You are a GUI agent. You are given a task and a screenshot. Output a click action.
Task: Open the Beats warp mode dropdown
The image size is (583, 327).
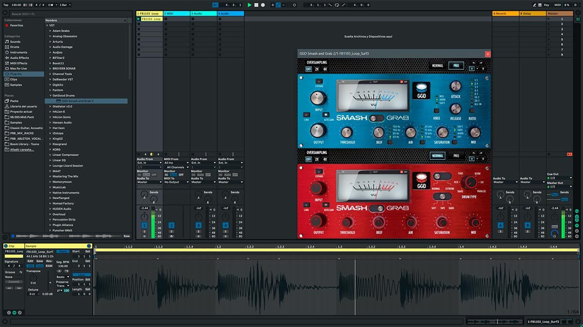tap(62, 277)
